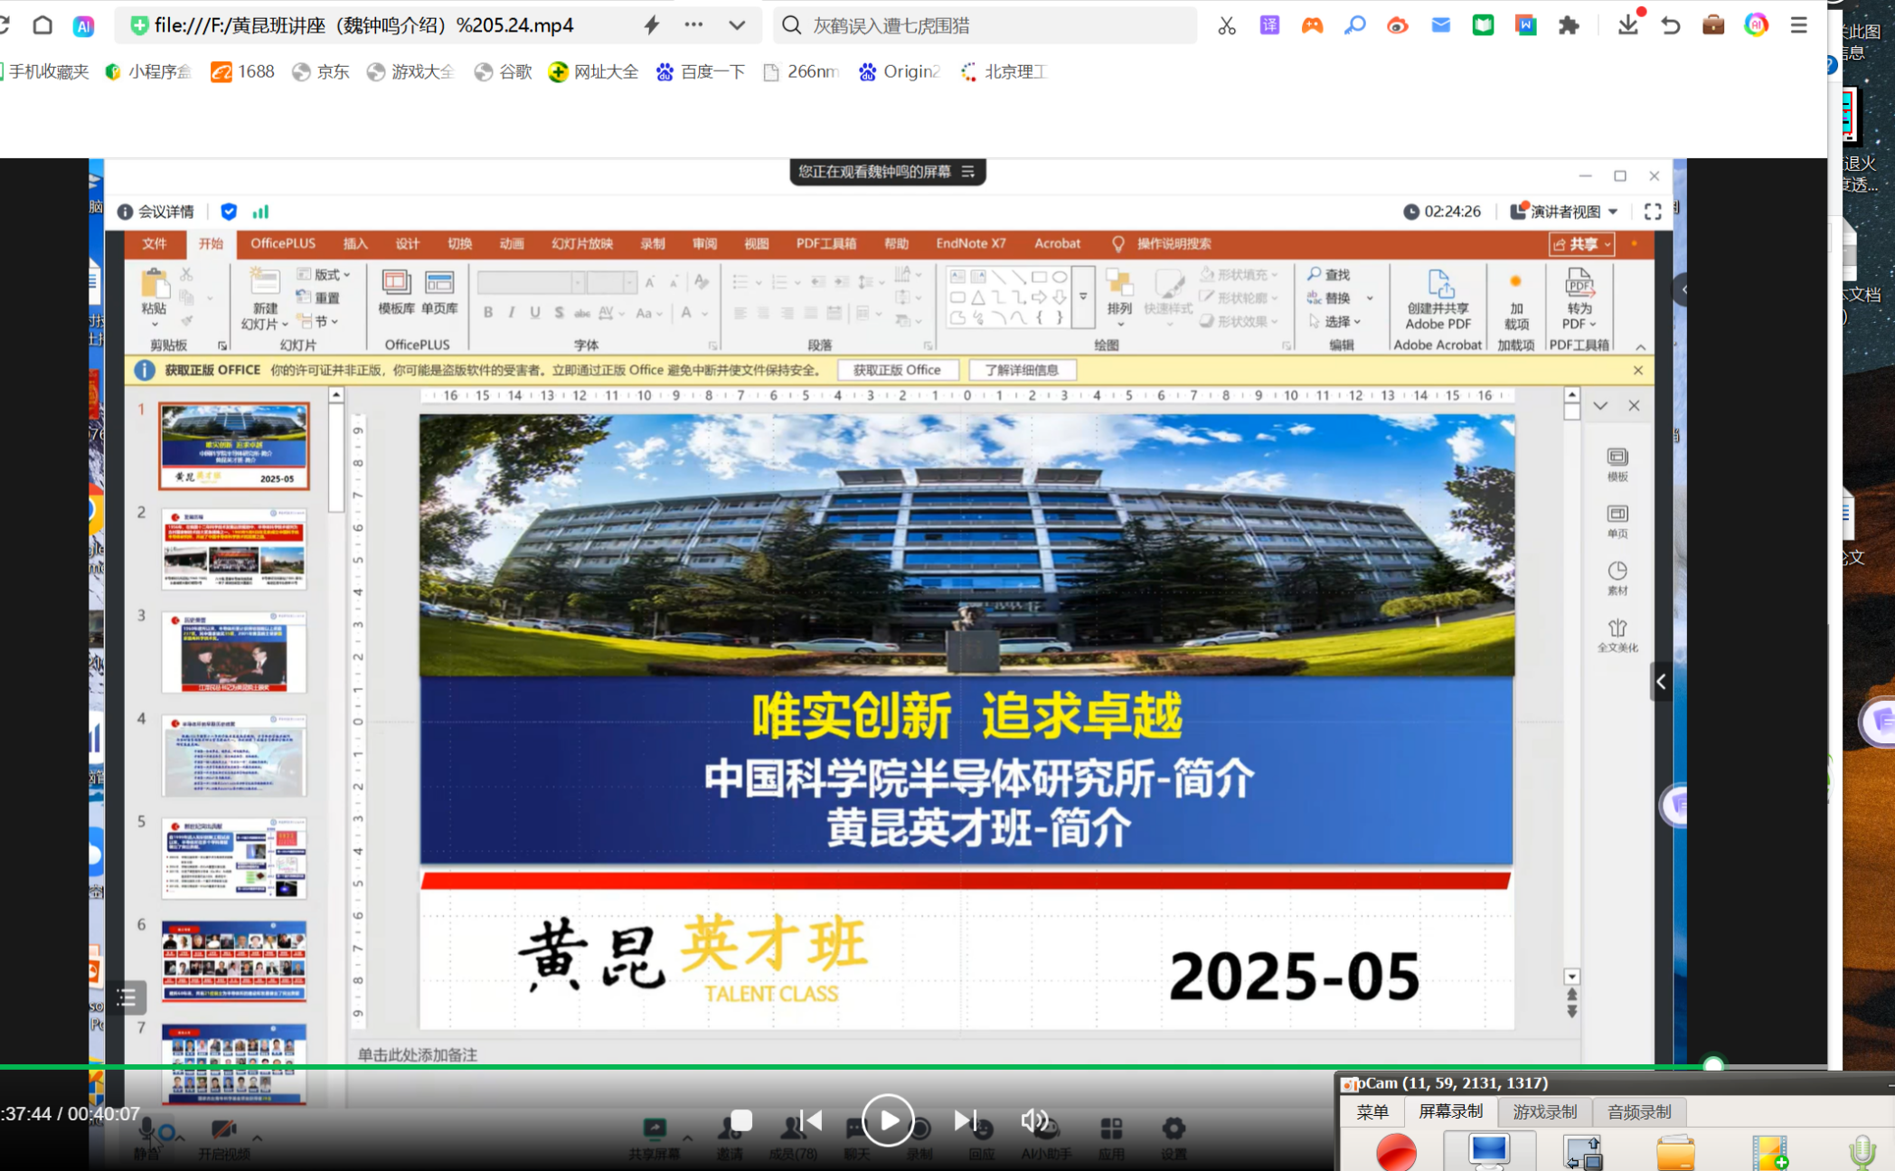Click the red oCam record button

point(1396,1152)
